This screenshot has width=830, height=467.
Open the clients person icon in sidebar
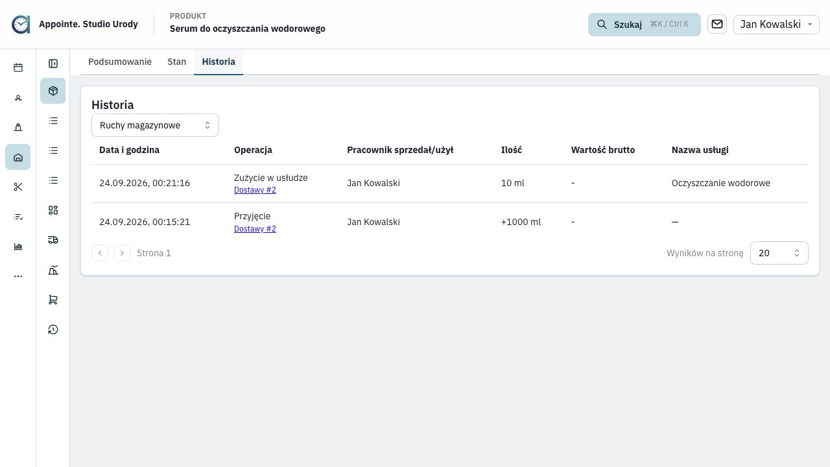[x=18, y=98]
